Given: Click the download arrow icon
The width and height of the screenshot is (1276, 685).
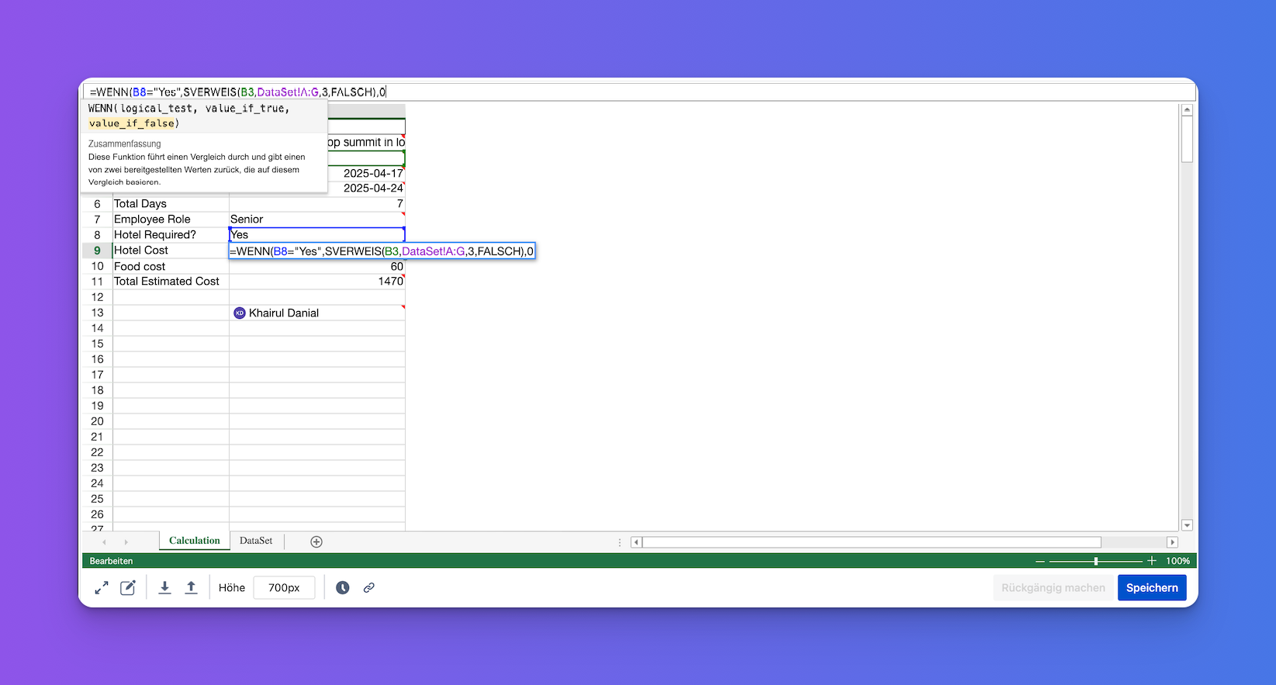Looking at the screenshot, I should (164, 588).
